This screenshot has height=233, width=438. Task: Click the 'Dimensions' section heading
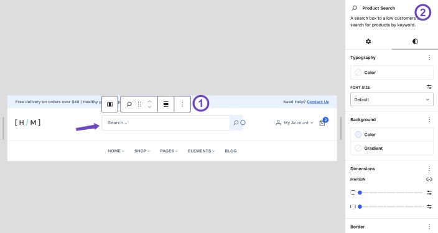(363, 168)
